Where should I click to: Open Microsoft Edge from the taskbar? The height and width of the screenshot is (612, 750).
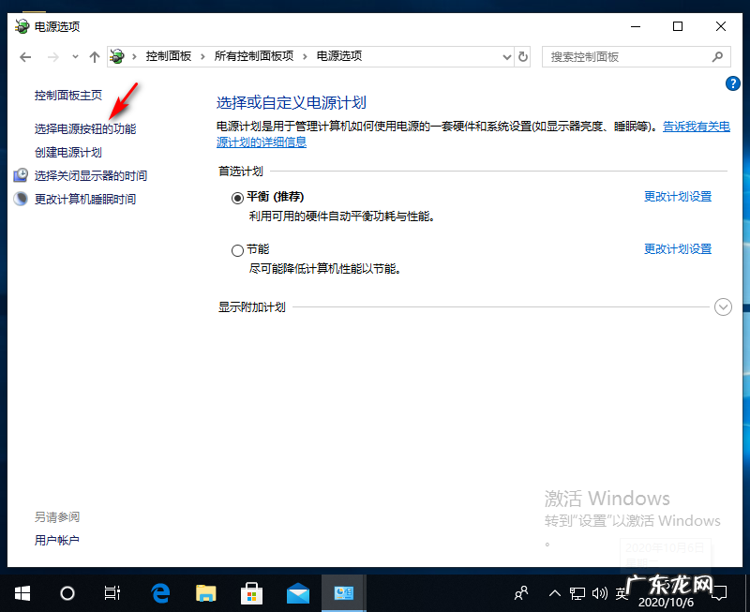click(159, 592)
